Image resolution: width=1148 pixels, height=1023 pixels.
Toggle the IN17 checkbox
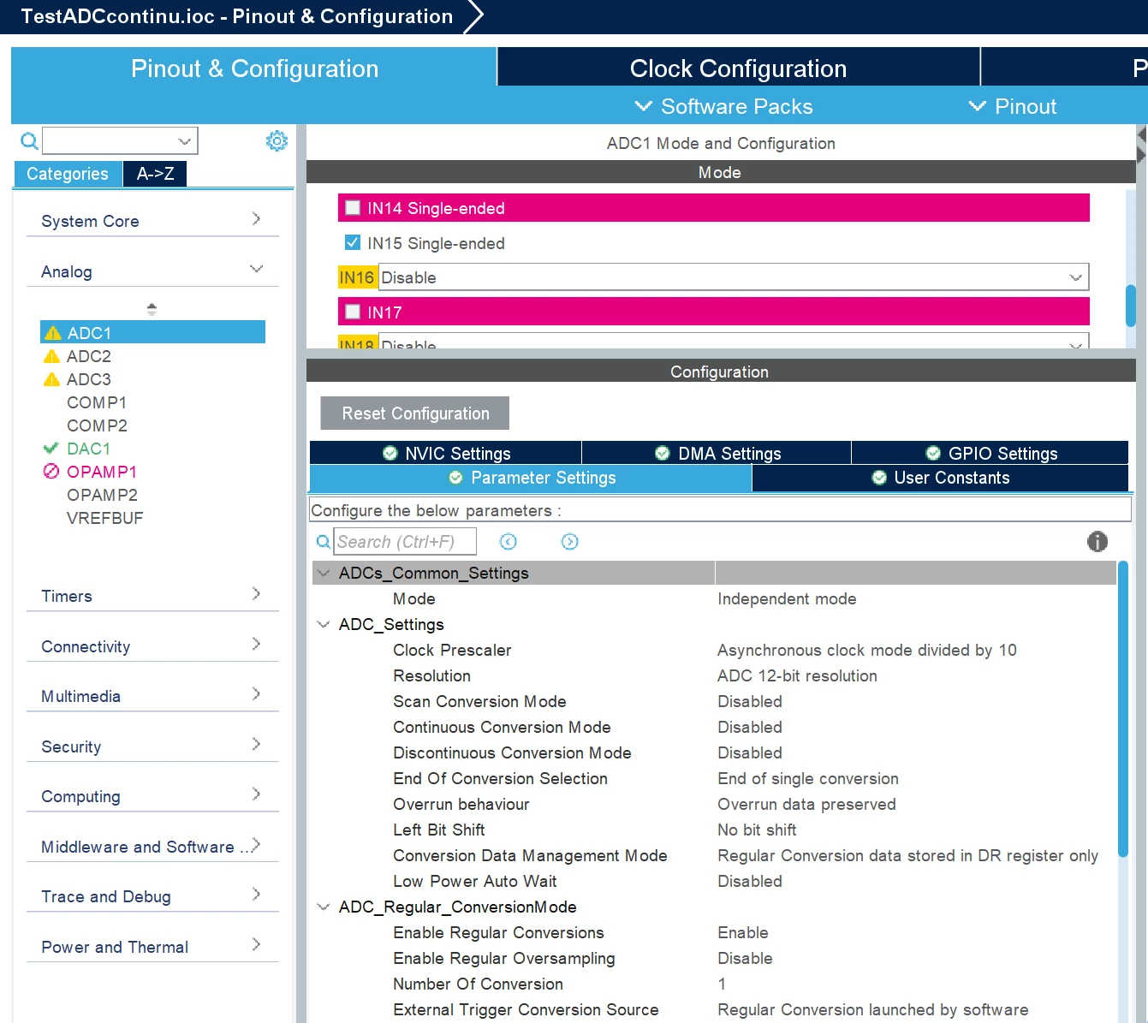pos(353,312)
